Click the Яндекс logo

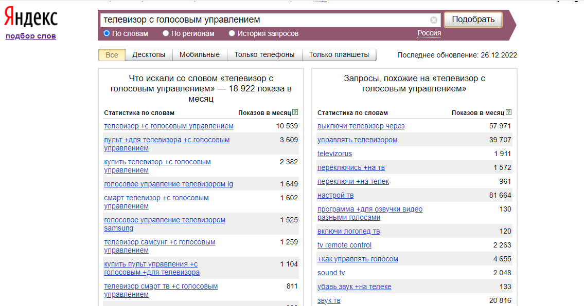(31, 17)
